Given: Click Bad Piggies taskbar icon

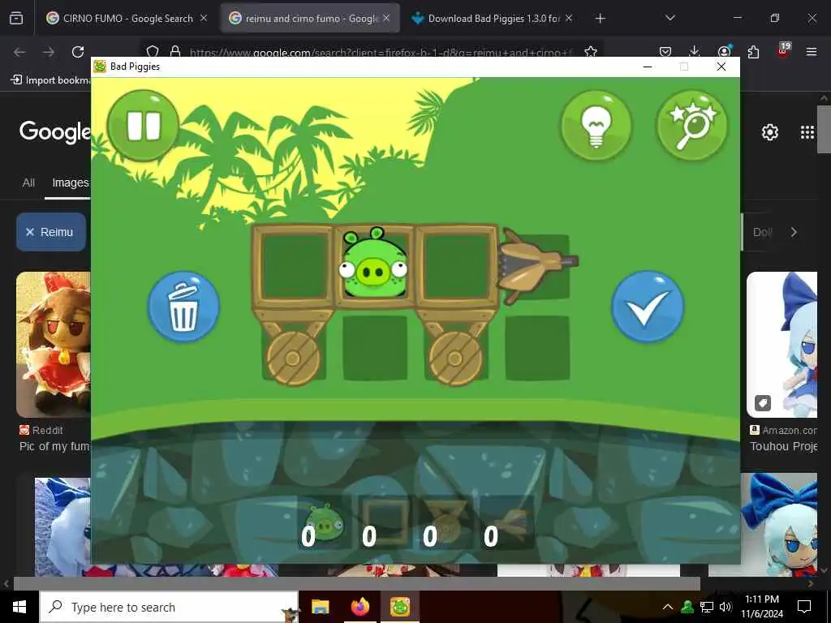Looking at the screenshot, I should [x=400, y=607].
